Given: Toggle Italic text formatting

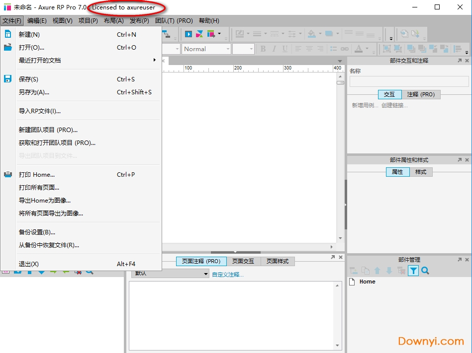Looking at the screenshot, I should [x=274, y=49].
